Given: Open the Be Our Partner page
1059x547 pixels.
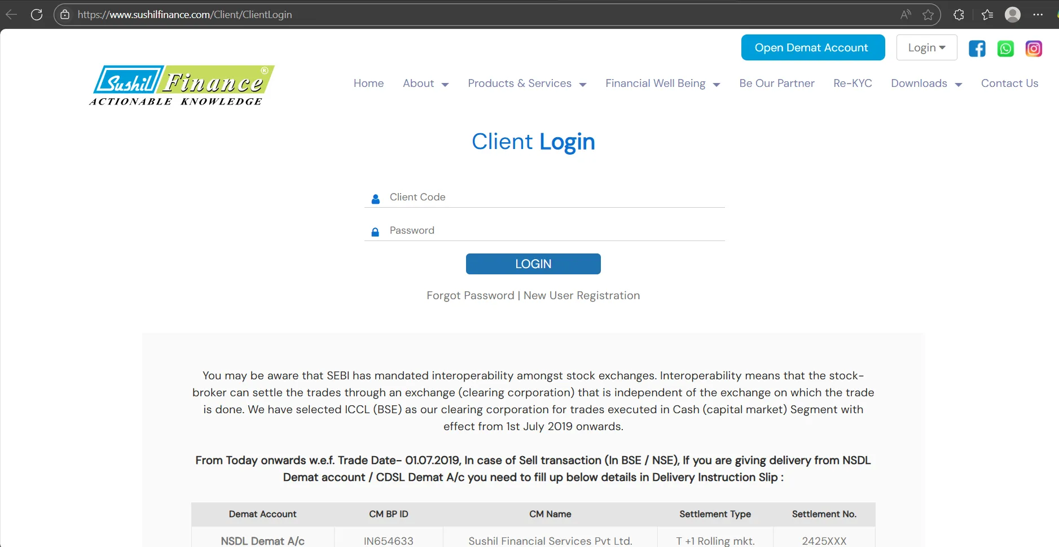Looking at the screenshot, I should (777, 84).
